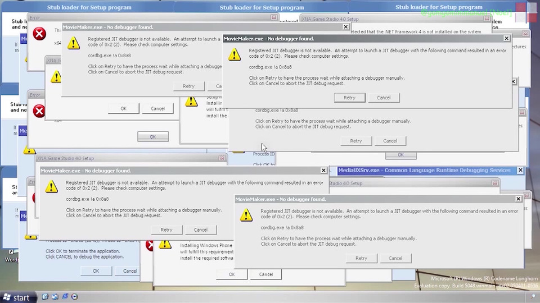Click OK beside Cancel in the upper-left XNA Setup dialog

(124, 108)
